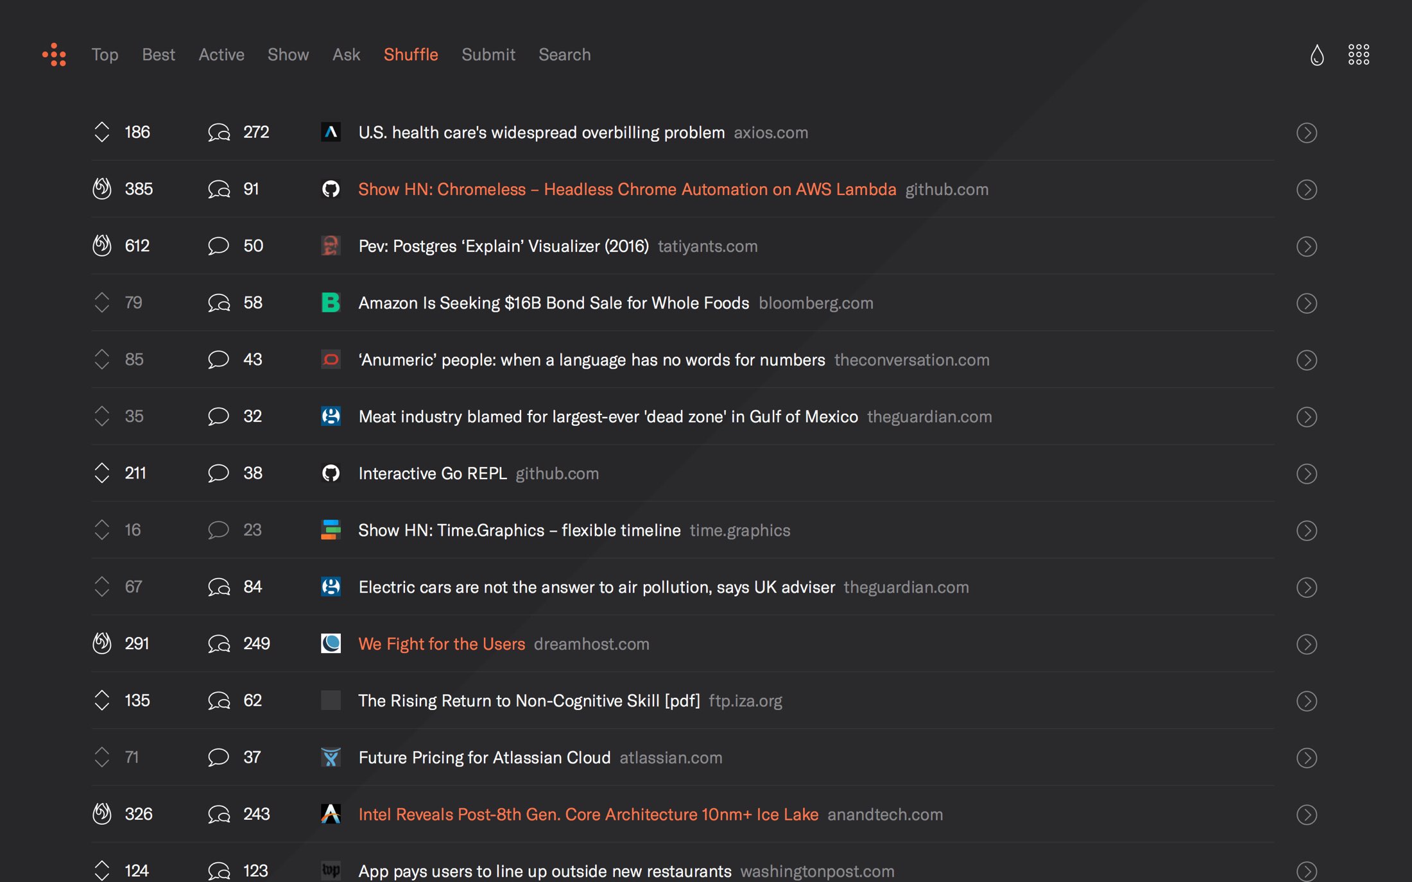Open 'We Fight for the Users' link

click(x=442, y=644)
